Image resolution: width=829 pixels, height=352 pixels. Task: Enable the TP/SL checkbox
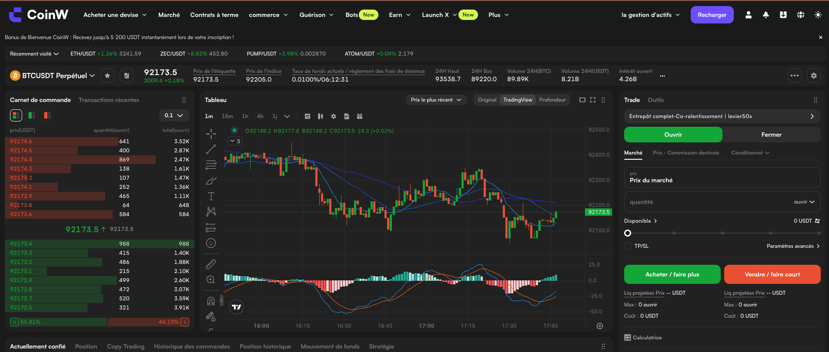628,246
